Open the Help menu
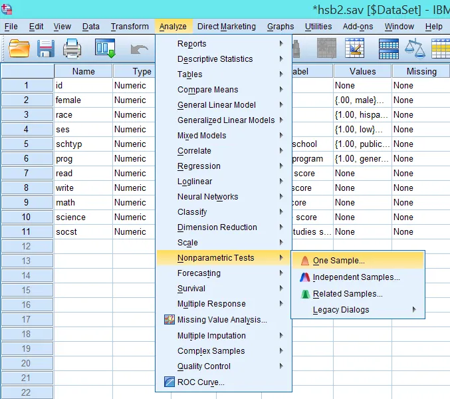 tap(433, 27)
